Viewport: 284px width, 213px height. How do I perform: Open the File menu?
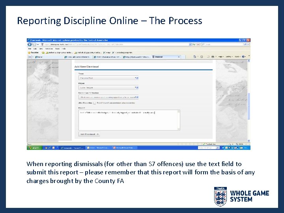pos(30,49)
